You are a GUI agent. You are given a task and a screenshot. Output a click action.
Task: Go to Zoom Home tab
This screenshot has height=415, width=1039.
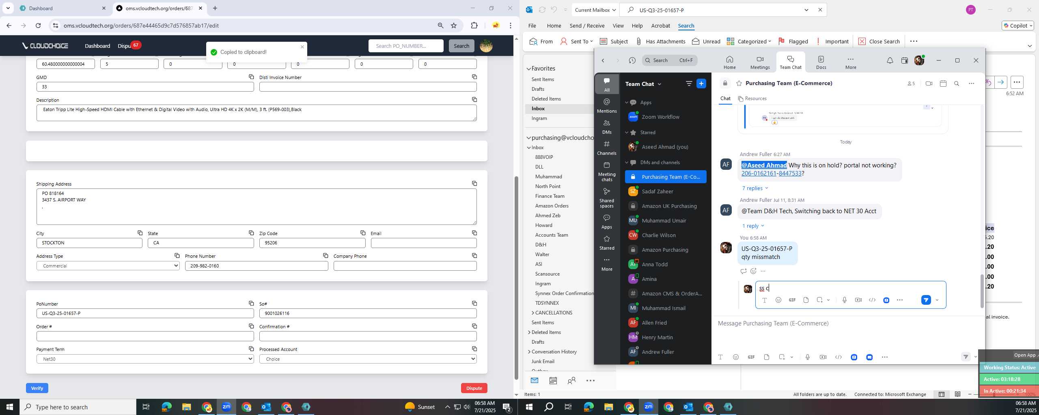pyautogui.click(x=729, y=62)
